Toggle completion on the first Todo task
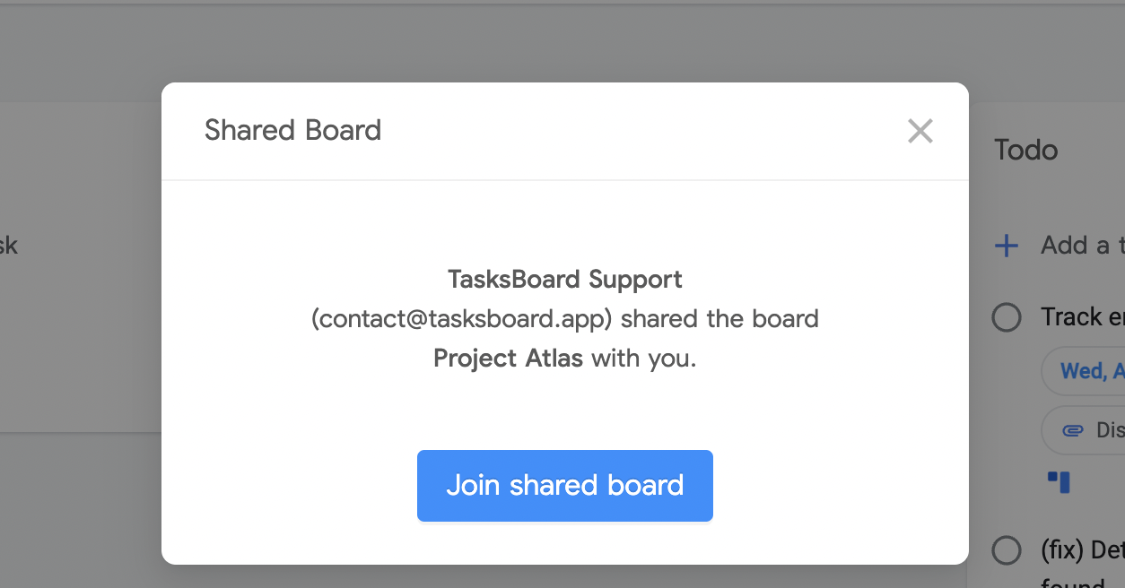The height and width of the screenshot is (588, 1125). point(1007,317)
